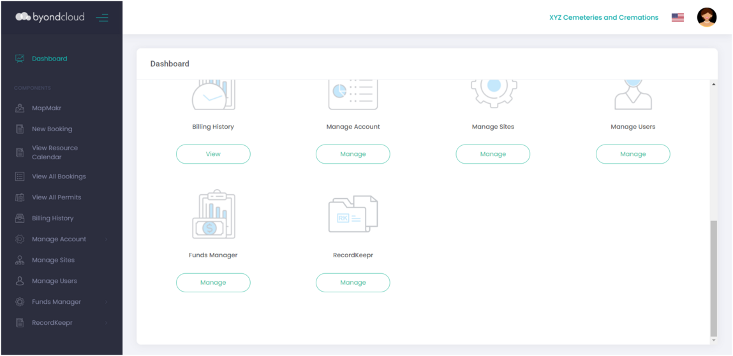733x356 pixels.
Task: Open Manage Users in the sidebar
Action: [x=54, y=281]
